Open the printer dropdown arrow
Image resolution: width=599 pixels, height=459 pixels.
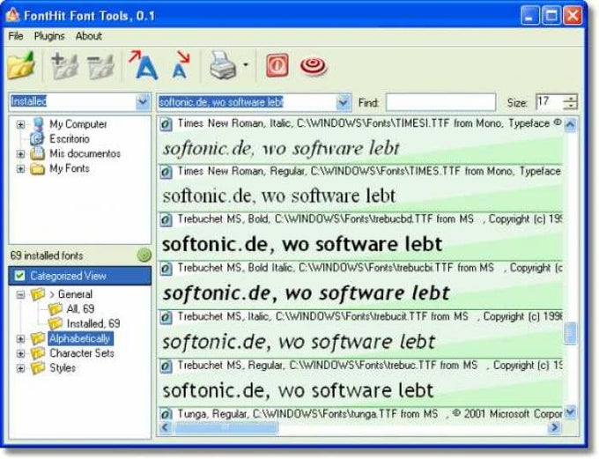[x=245, y=65]
